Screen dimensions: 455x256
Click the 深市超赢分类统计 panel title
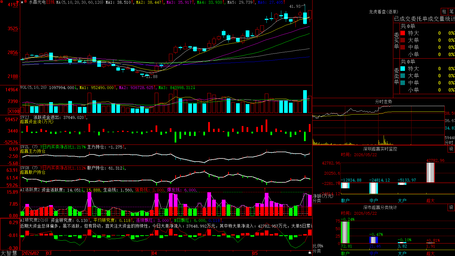[380, 207]
